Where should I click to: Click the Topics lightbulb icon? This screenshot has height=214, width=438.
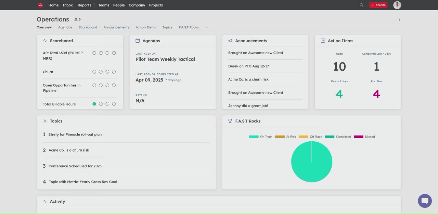click(45, 121)
